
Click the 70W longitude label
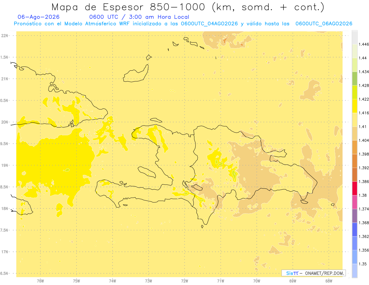257,281
